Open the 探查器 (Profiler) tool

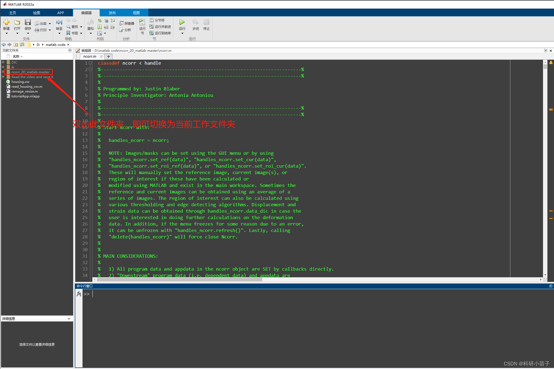tap(127, 23)
